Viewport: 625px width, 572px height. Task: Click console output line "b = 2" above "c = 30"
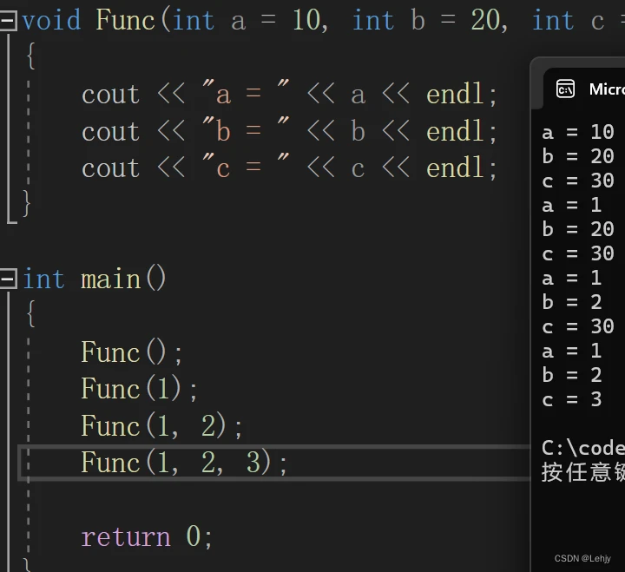point(571,303)
